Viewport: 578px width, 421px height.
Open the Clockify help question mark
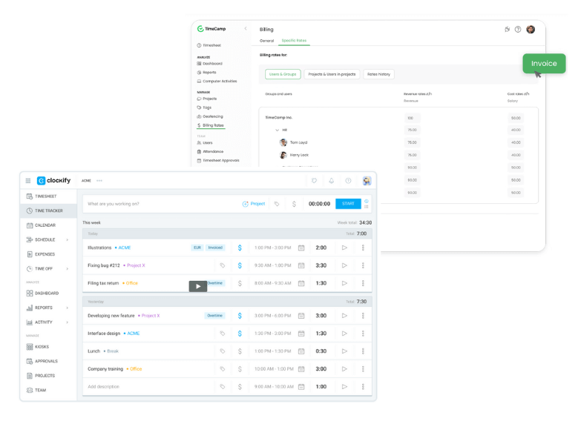[x=348, y=180]
